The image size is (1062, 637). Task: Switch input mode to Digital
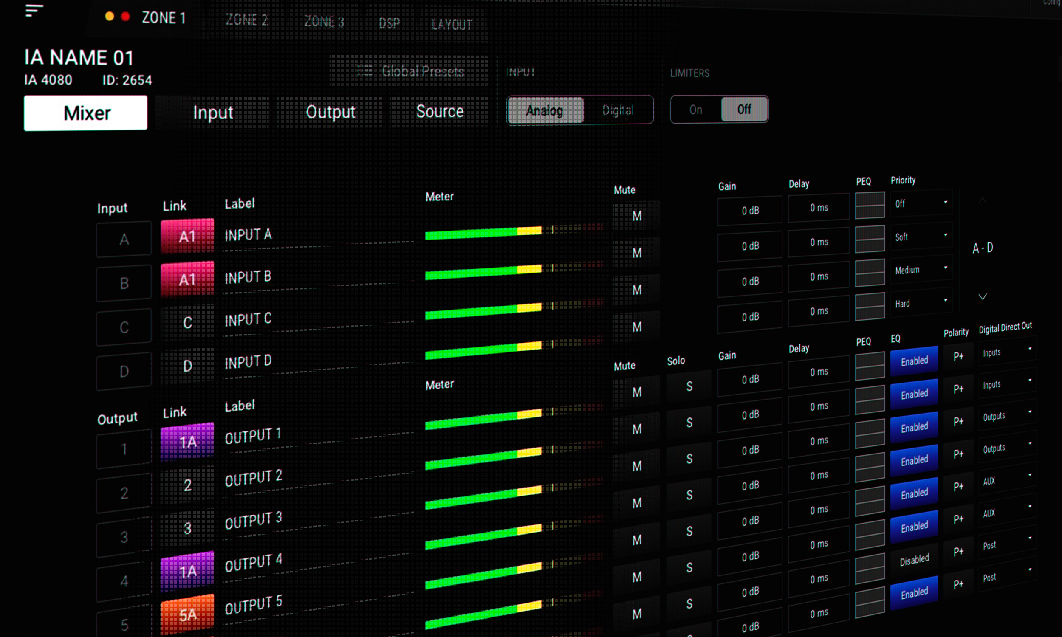tap(618, 110)
